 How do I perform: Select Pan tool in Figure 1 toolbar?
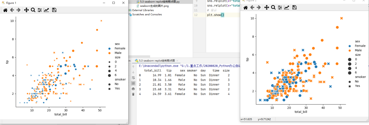(x=26, y=10)
